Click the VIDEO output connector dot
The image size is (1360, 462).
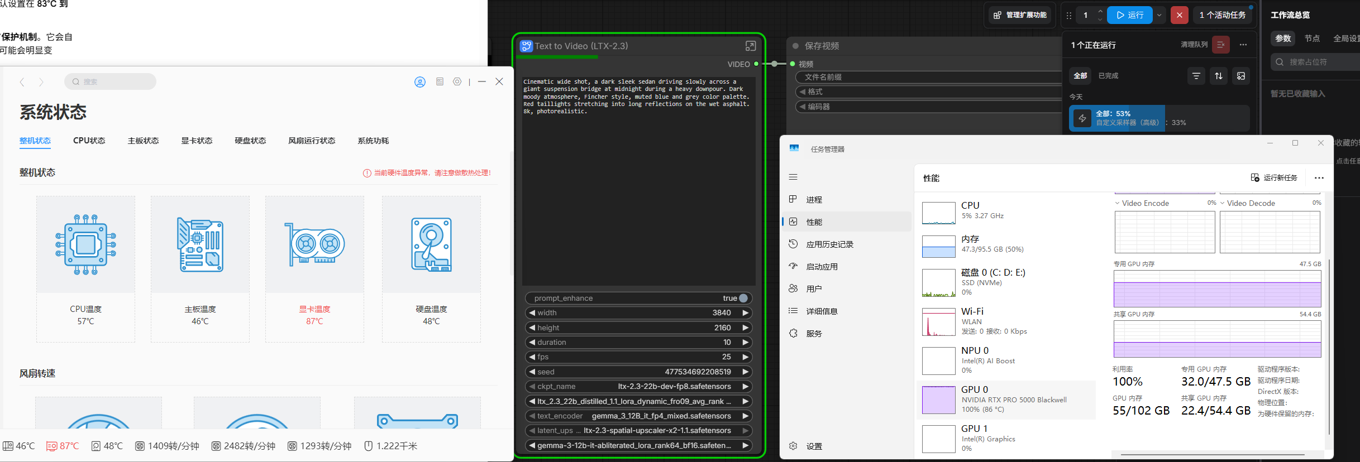click(x=756, y=64)
